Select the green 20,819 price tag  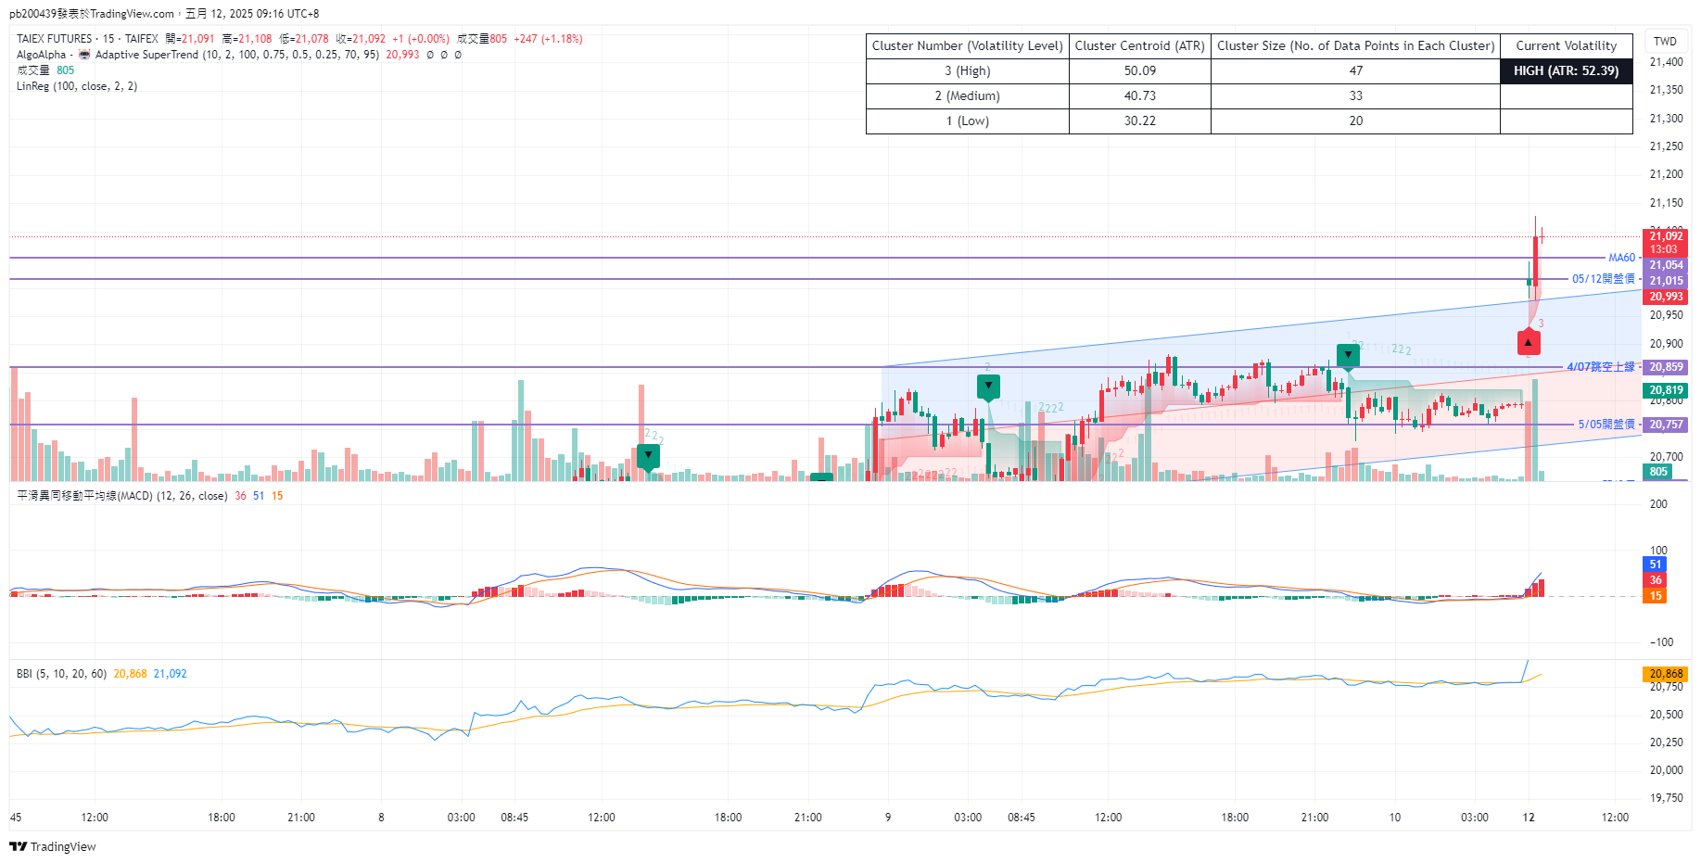tap(1665, 390)
